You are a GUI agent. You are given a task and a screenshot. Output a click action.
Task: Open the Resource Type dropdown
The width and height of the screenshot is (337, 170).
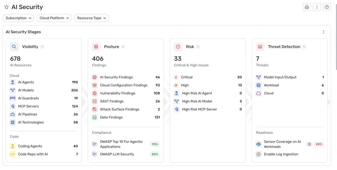tap(91, 18)
